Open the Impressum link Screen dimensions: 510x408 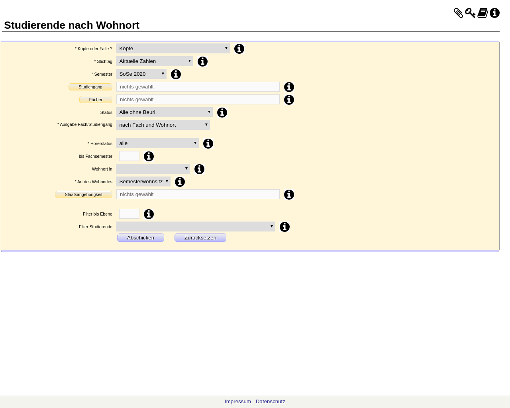click(x=238, y=402)
